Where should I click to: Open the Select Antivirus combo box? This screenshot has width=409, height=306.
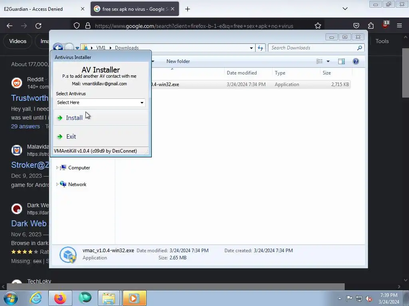tap(101, 102)
